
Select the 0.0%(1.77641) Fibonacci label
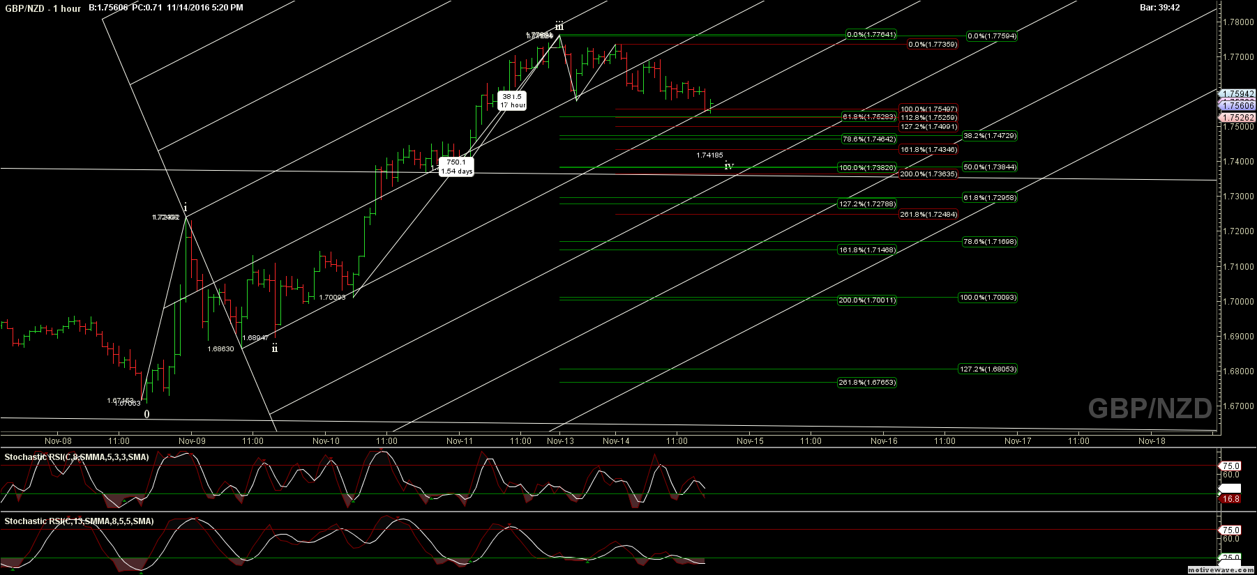(871, 35)
